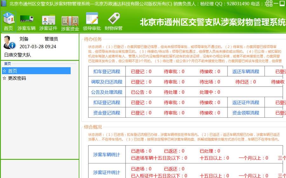The image size is (286, 178).
Task: Click 已公告：0 in 公告及处理流程 row
Action: 141,92
